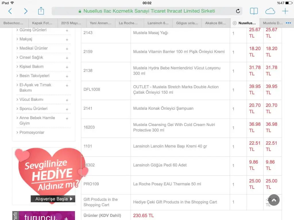
Task: Go forward to next page in Safari
Action: coord(26,11)
